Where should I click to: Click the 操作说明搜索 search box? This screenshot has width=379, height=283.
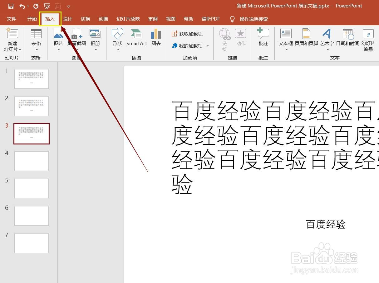coord(254,19)
